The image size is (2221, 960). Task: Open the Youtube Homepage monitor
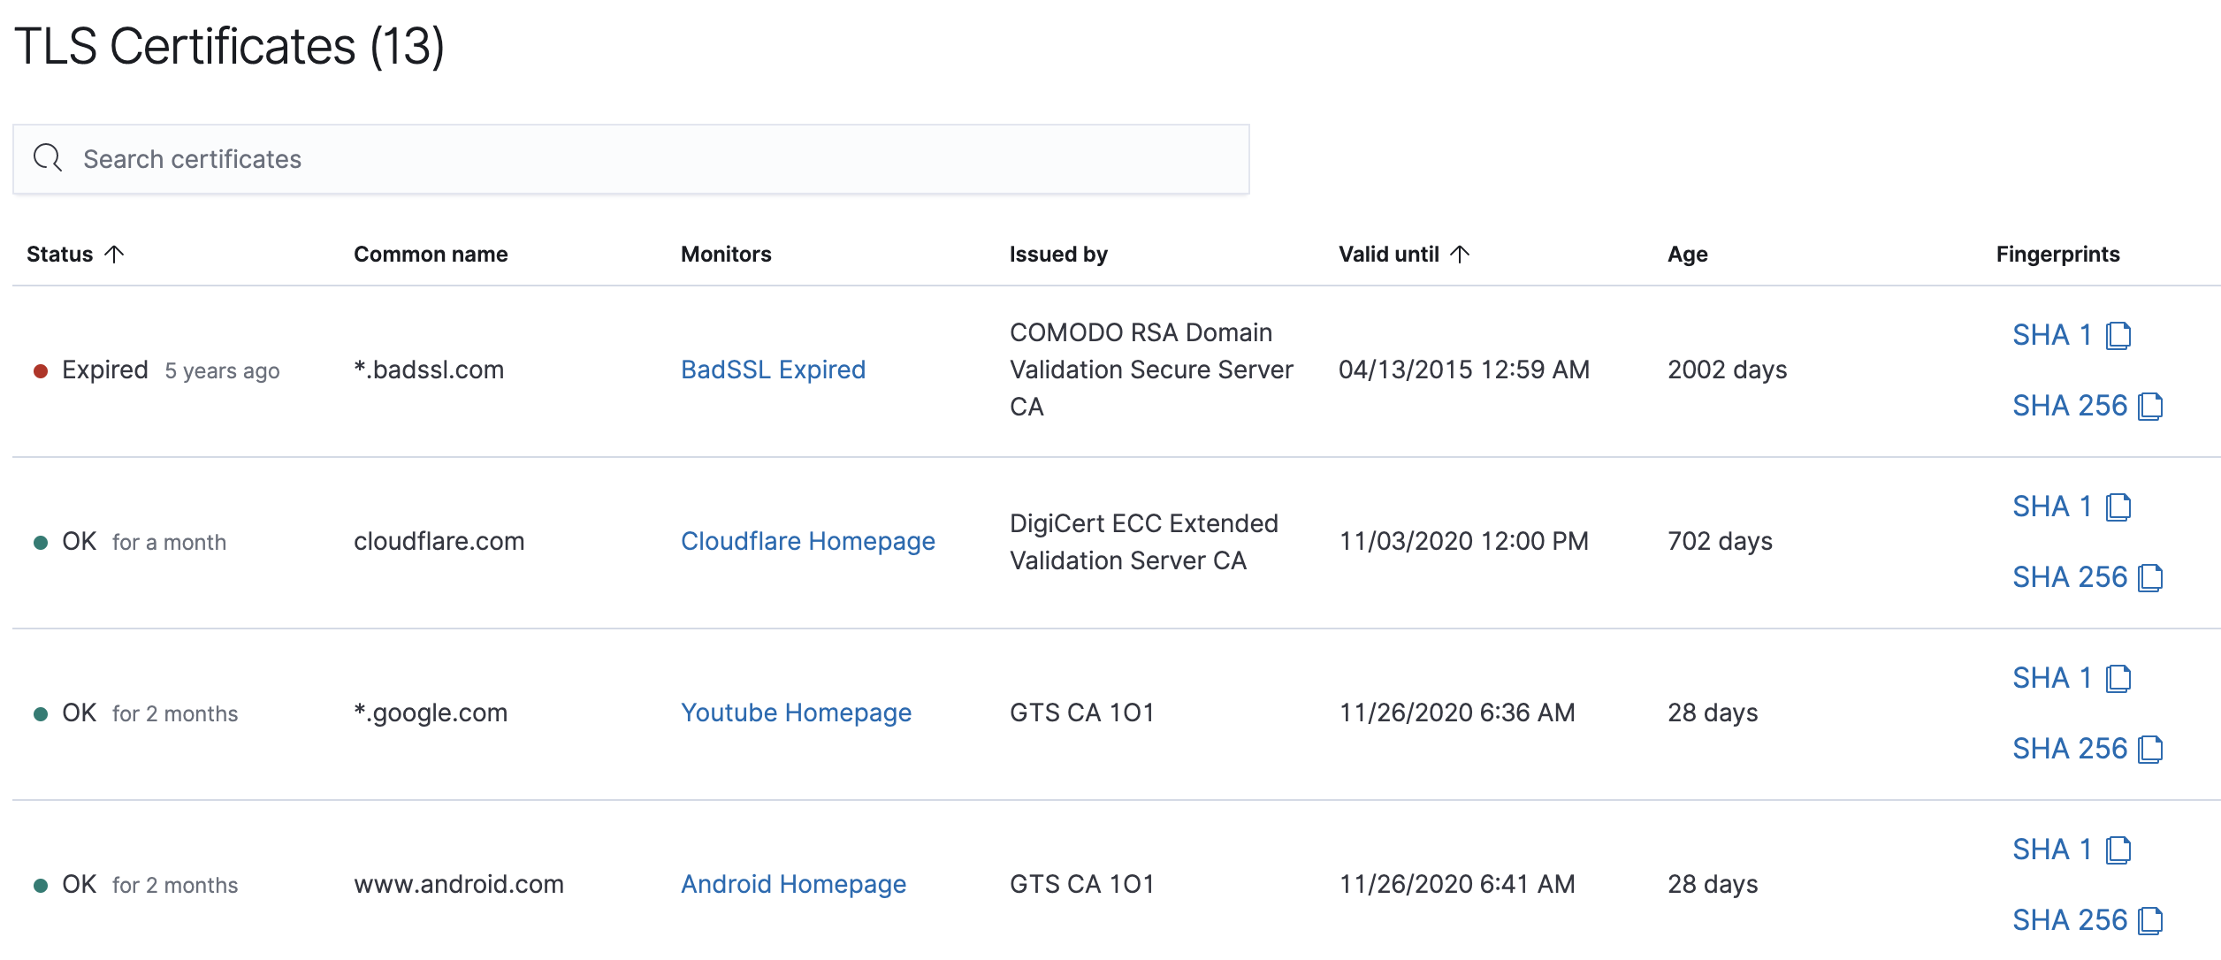[796, 712]
